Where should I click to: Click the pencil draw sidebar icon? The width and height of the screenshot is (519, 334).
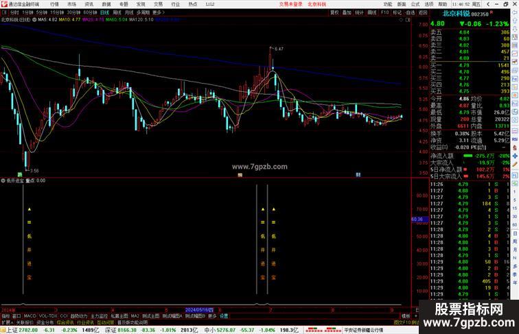[x=515, y=164]
